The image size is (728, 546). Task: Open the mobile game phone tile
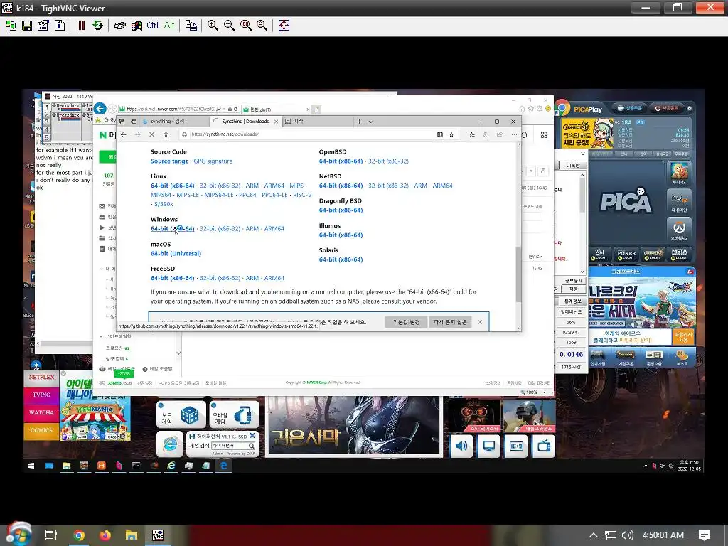pos(235,414)
